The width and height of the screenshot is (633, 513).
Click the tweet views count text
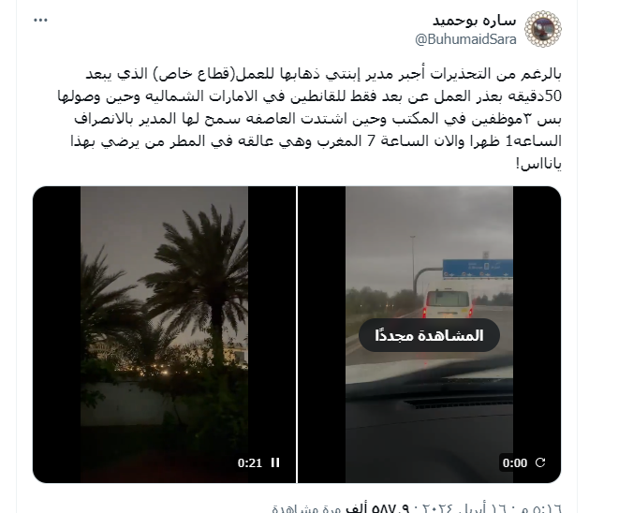click(341, 507)
